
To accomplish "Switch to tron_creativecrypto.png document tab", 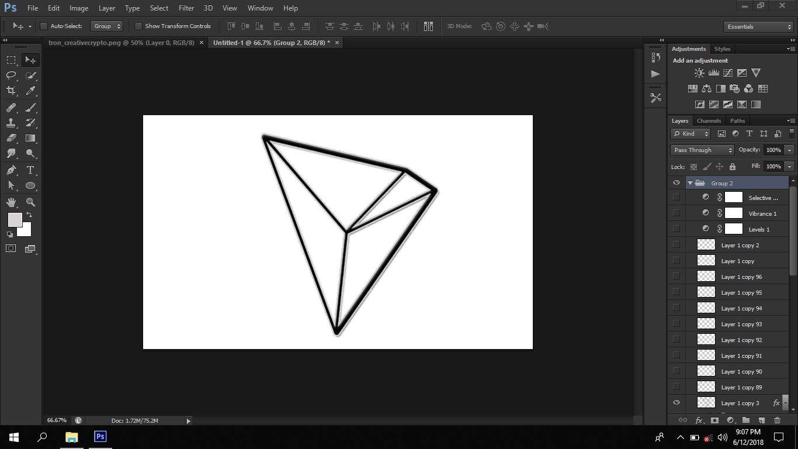I will [x=122, y=43].
